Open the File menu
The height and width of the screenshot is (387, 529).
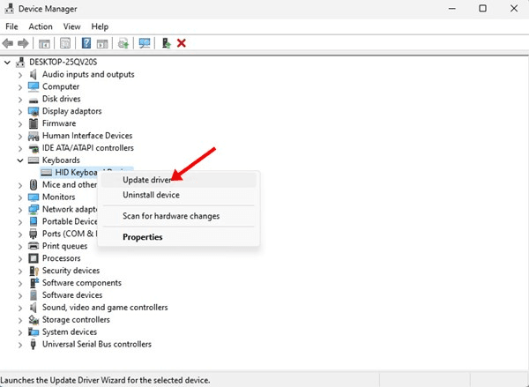[x=11, y=26]
